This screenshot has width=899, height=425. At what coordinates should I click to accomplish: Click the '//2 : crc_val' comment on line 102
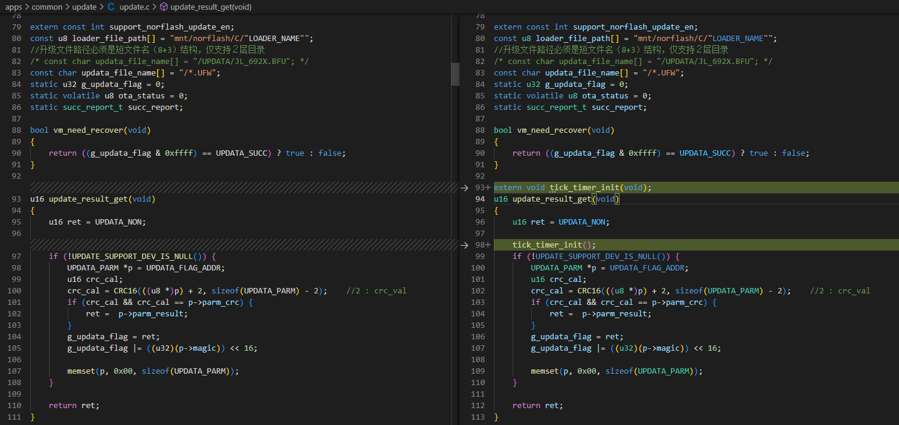click(x=840, y=291)
